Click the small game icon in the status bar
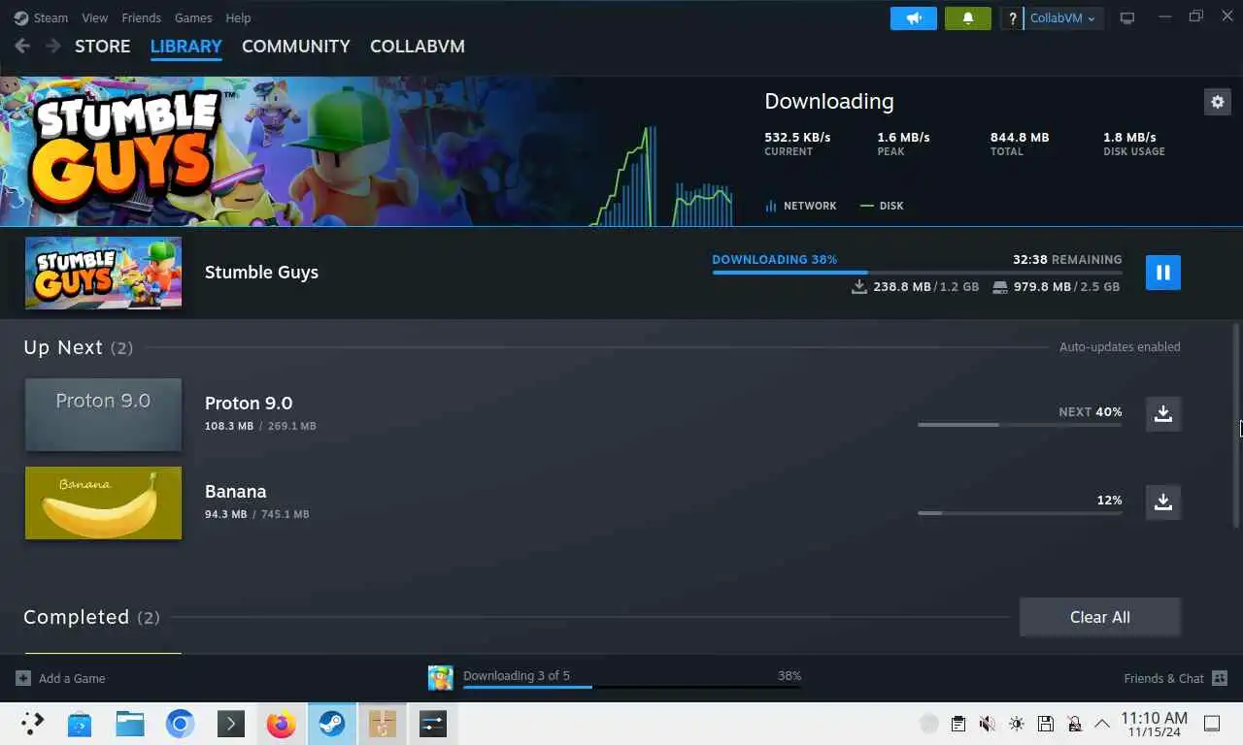This screenshot has width=1243, height=745. point(441,678)
